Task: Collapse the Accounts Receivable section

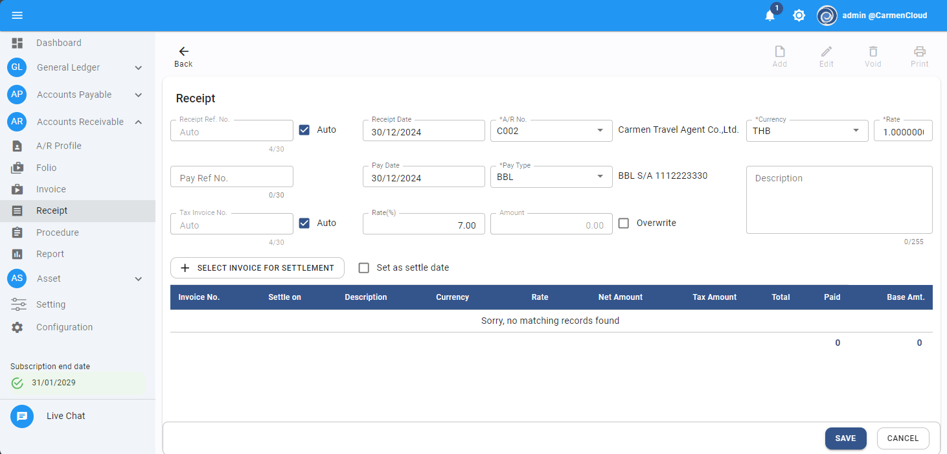Action: click(138, 122)
